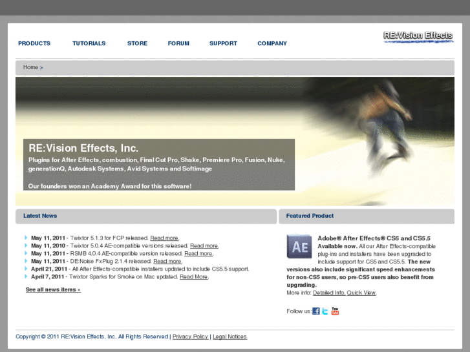Click the Home breadcrumb link
Viewport: 470px width, 352px height.
(30, 67)
